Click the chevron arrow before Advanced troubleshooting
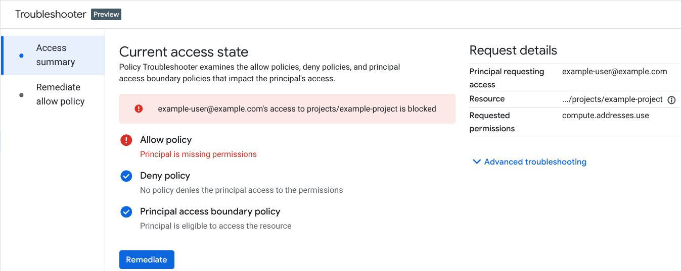The width and height of the screenshot is (681, 271). [x=476, y=162]
